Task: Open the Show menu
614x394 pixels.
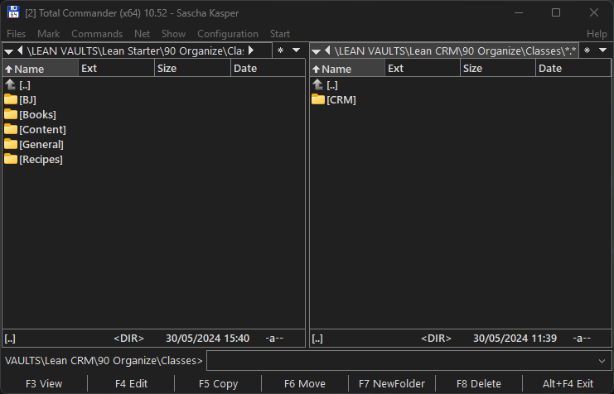Action: click(173, 34)
